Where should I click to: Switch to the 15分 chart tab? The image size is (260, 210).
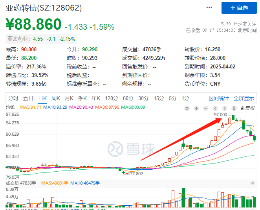pos(159,98)
